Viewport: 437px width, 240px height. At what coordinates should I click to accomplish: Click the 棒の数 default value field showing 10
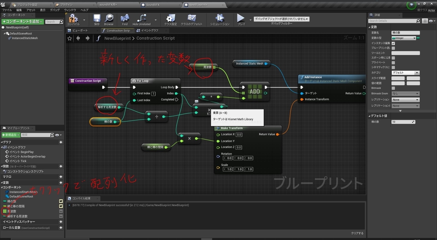pos(403,122)
